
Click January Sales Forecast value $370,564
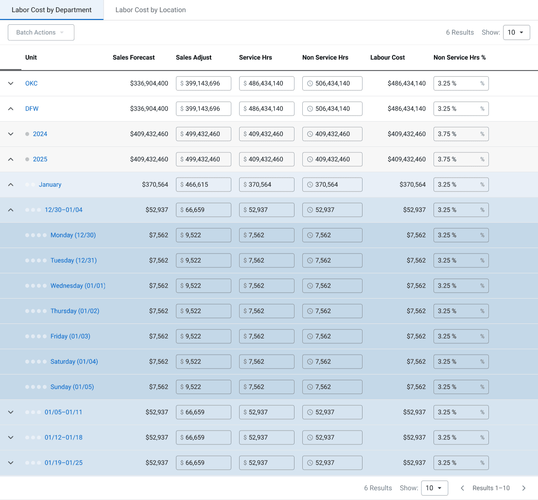click(155, 185)
